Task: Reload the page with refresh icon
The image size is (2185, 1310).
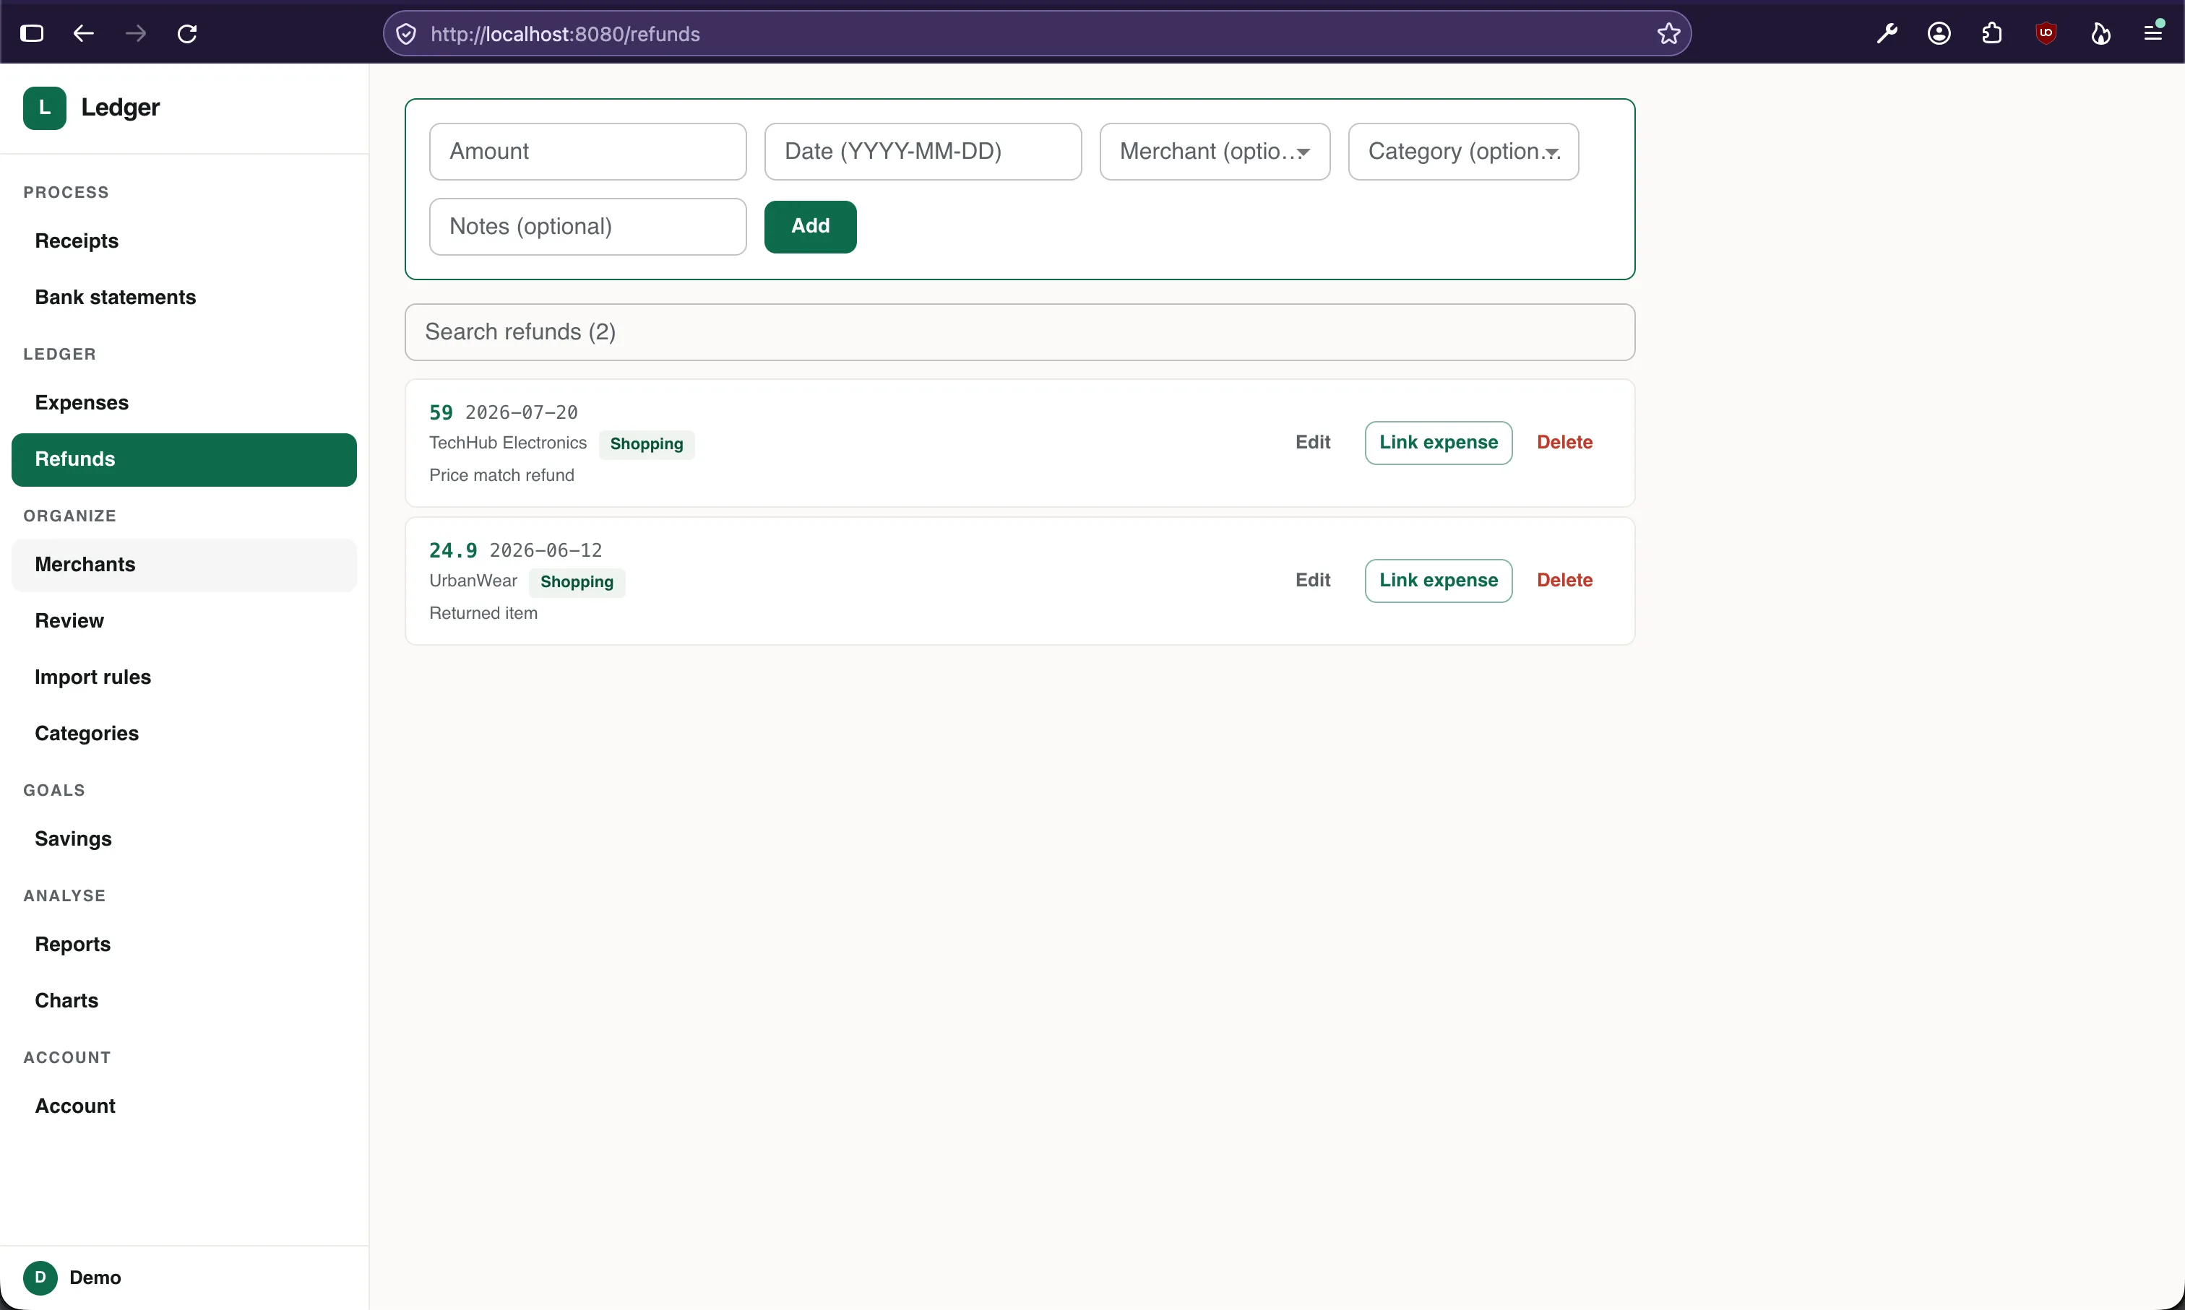Action: [187, 33]
